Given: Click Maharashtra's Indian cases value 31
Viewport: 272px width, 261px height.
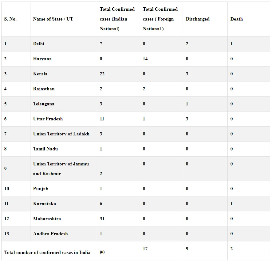Looking at the screenshot, I should click(x=102, y=219).
